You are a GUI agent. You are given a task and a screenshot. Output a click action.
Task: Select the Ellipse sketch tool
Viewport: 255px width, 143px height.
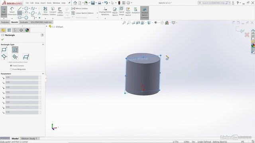point(33,13)
